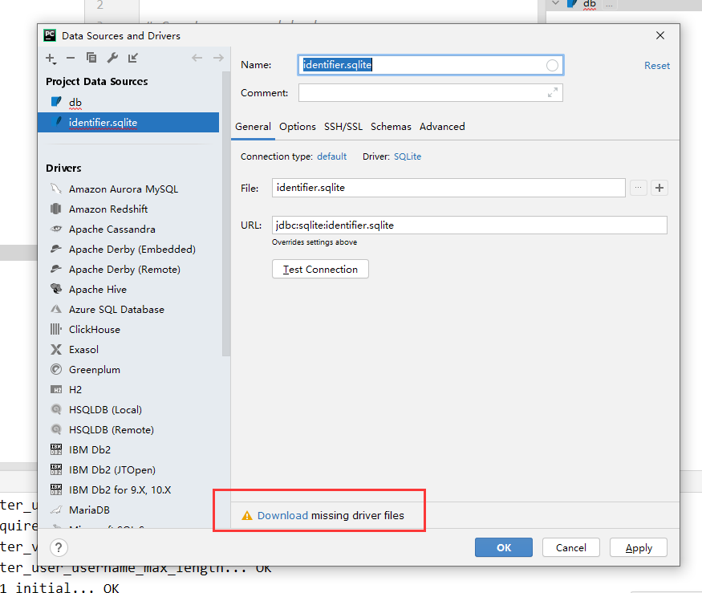The image size is (702, 593).
Task: Go back with the left arrow
Action: click(x=197, y=58)
